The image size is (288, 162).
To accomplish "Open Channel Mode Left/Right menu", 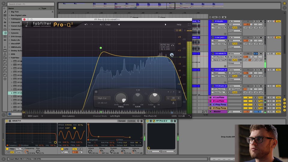I will point(115,116).
